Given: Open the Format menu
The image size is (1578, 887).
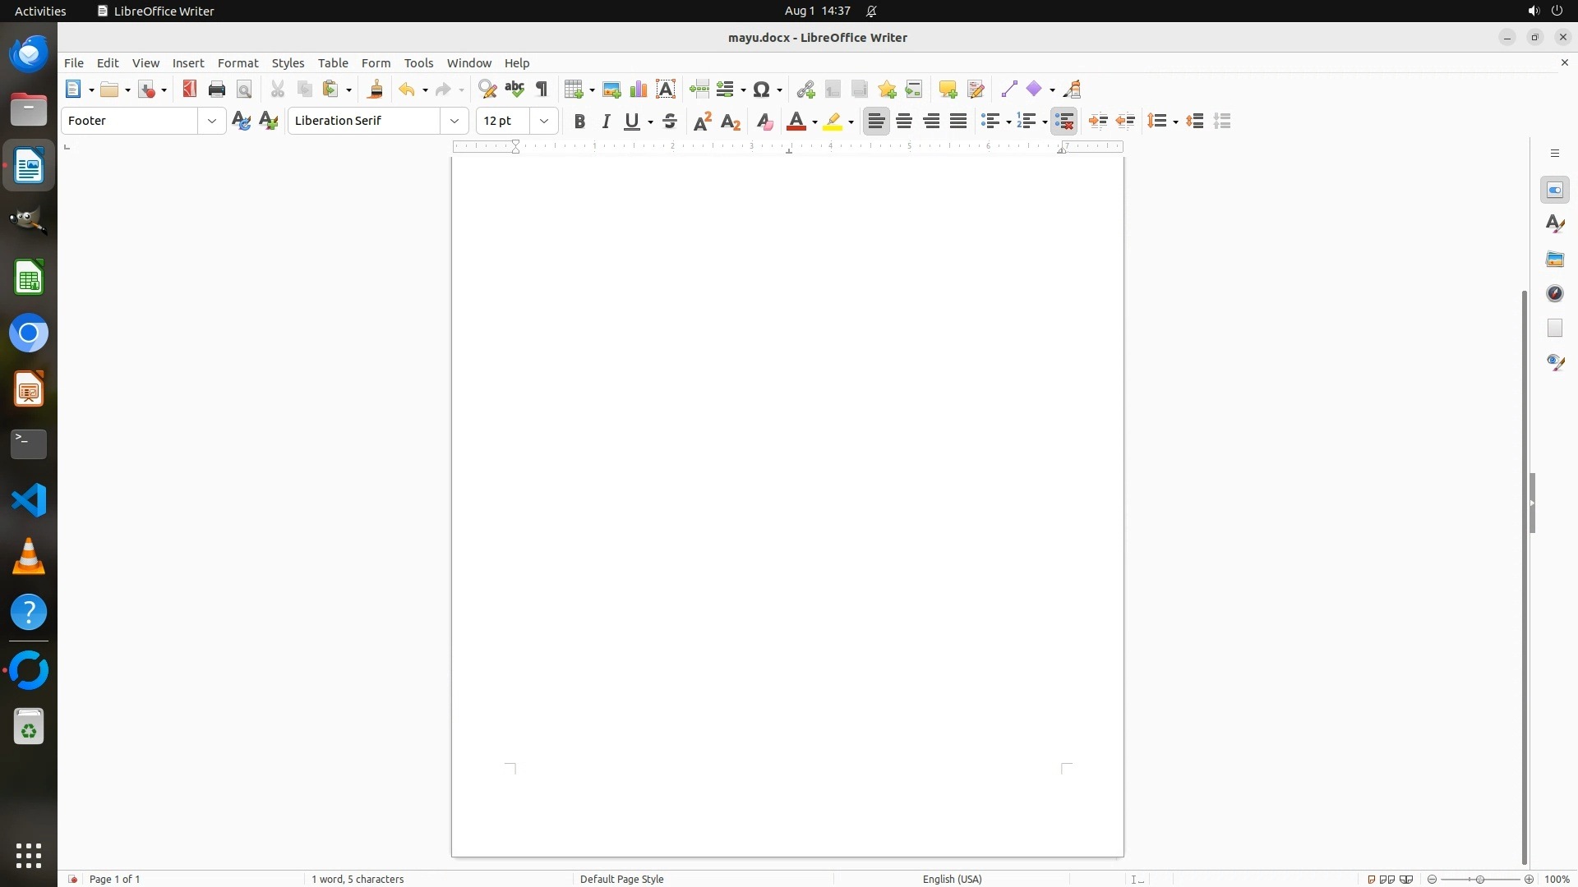Looking at the screenshot, I should [x=238, y=63].
